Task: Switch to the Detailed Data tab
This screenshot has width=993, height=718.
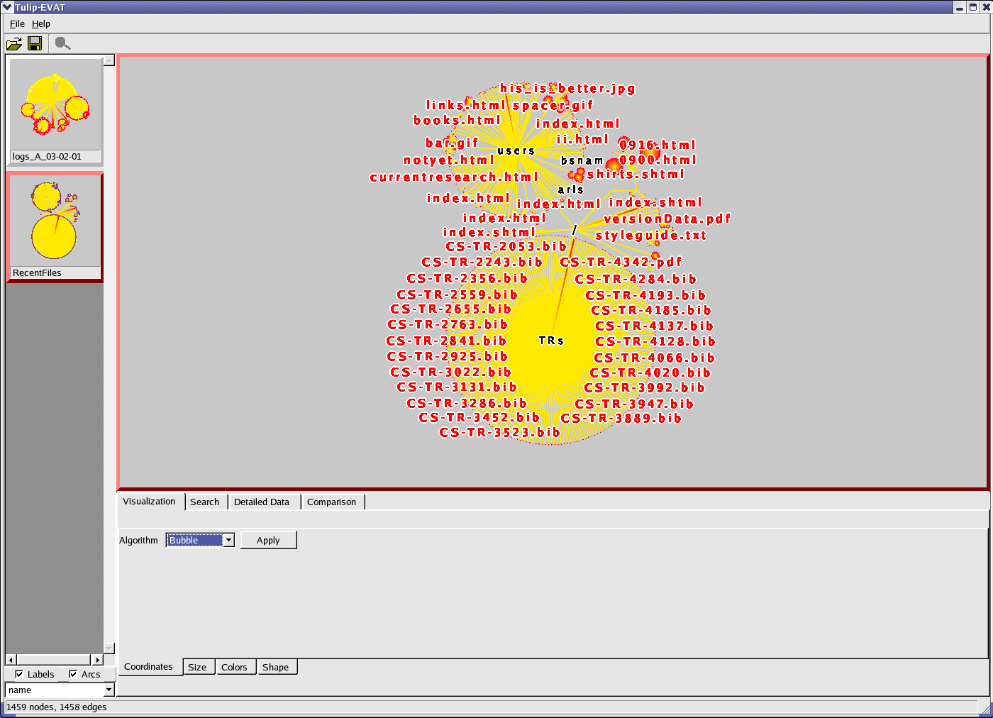Action: click(262, 502)
